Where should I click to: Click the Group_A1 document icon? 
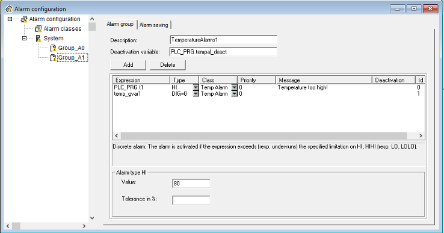(53, 58)
